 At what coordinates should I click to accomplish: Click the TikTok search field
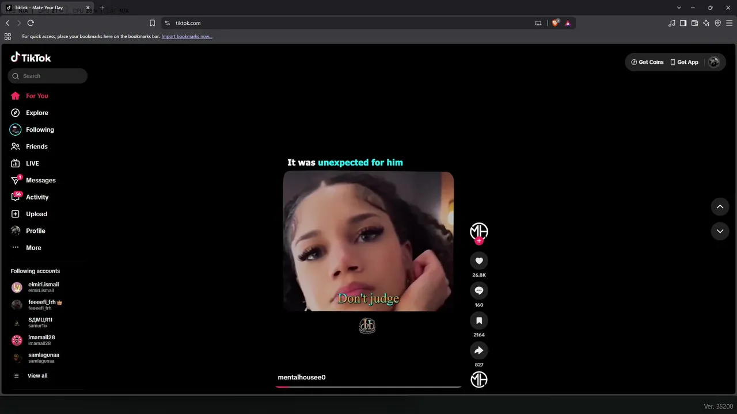tap(48, 76)
